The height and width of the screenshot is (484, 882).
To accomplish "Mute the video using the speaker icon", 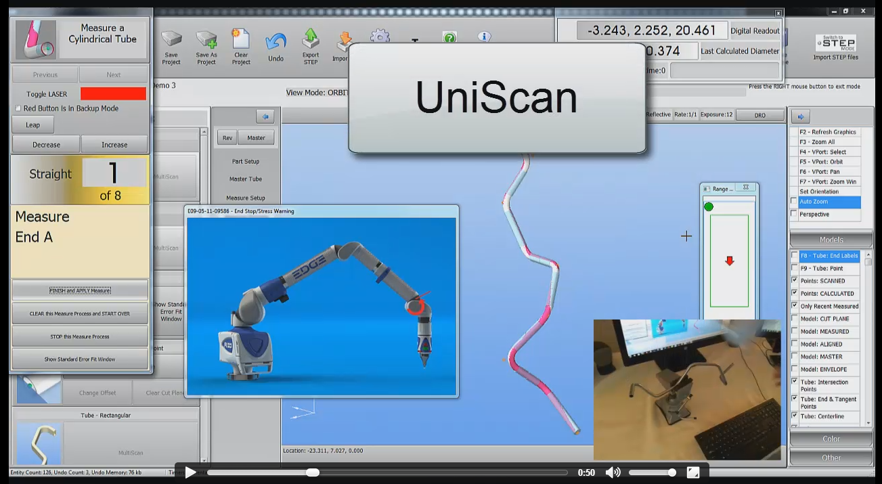I will [x=612, y=472].
